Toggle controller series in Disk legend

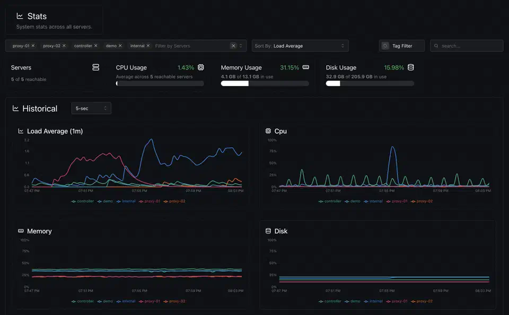(330, 301)
